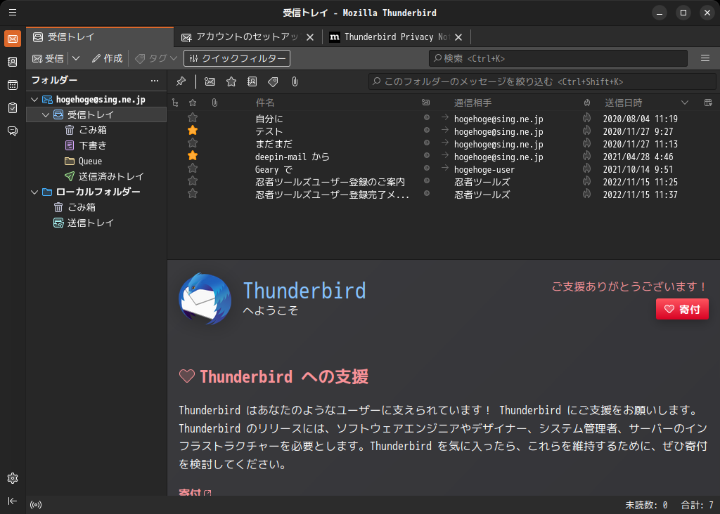This screenshot has width=720, height=514.
Task: Sort by the star column header
Action: (193, 103)
